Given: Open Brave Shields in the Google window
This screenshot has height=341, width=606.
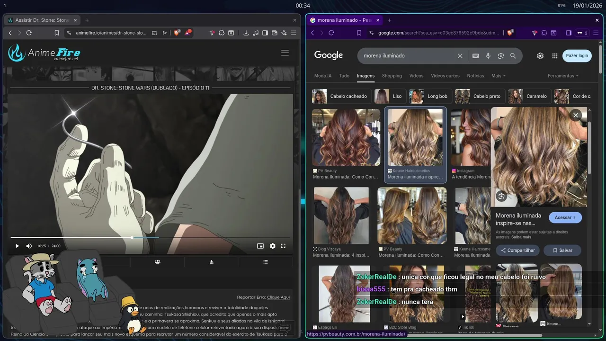Looking at the screenshot, I should coord(510,33).
